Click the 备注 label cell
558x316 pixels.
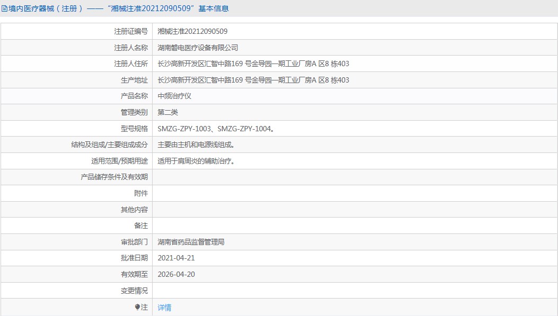pyautogui.click(x=76, y=225)
